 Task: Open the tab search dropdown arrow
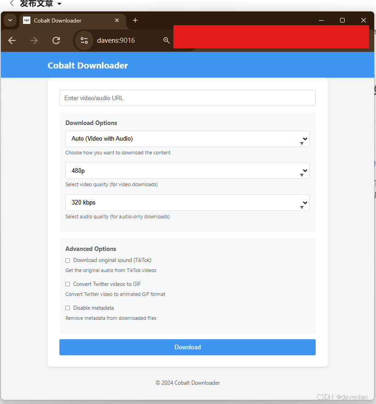(x=10, y=20)
